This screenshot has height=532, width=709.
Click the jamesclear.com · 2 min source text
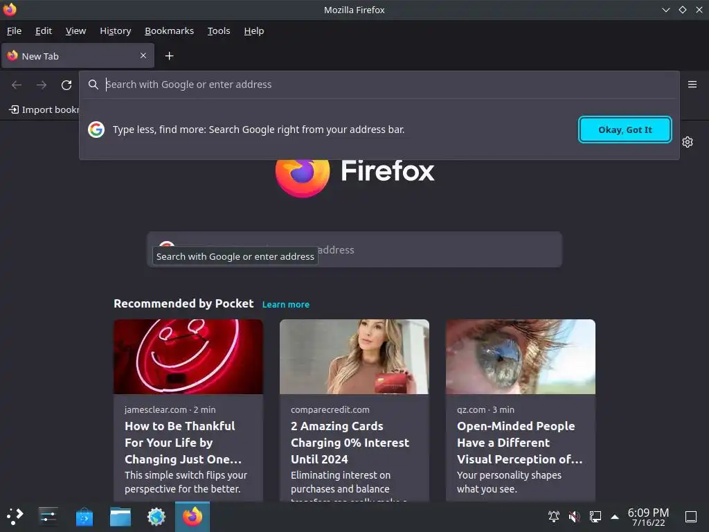pos(170,409)
